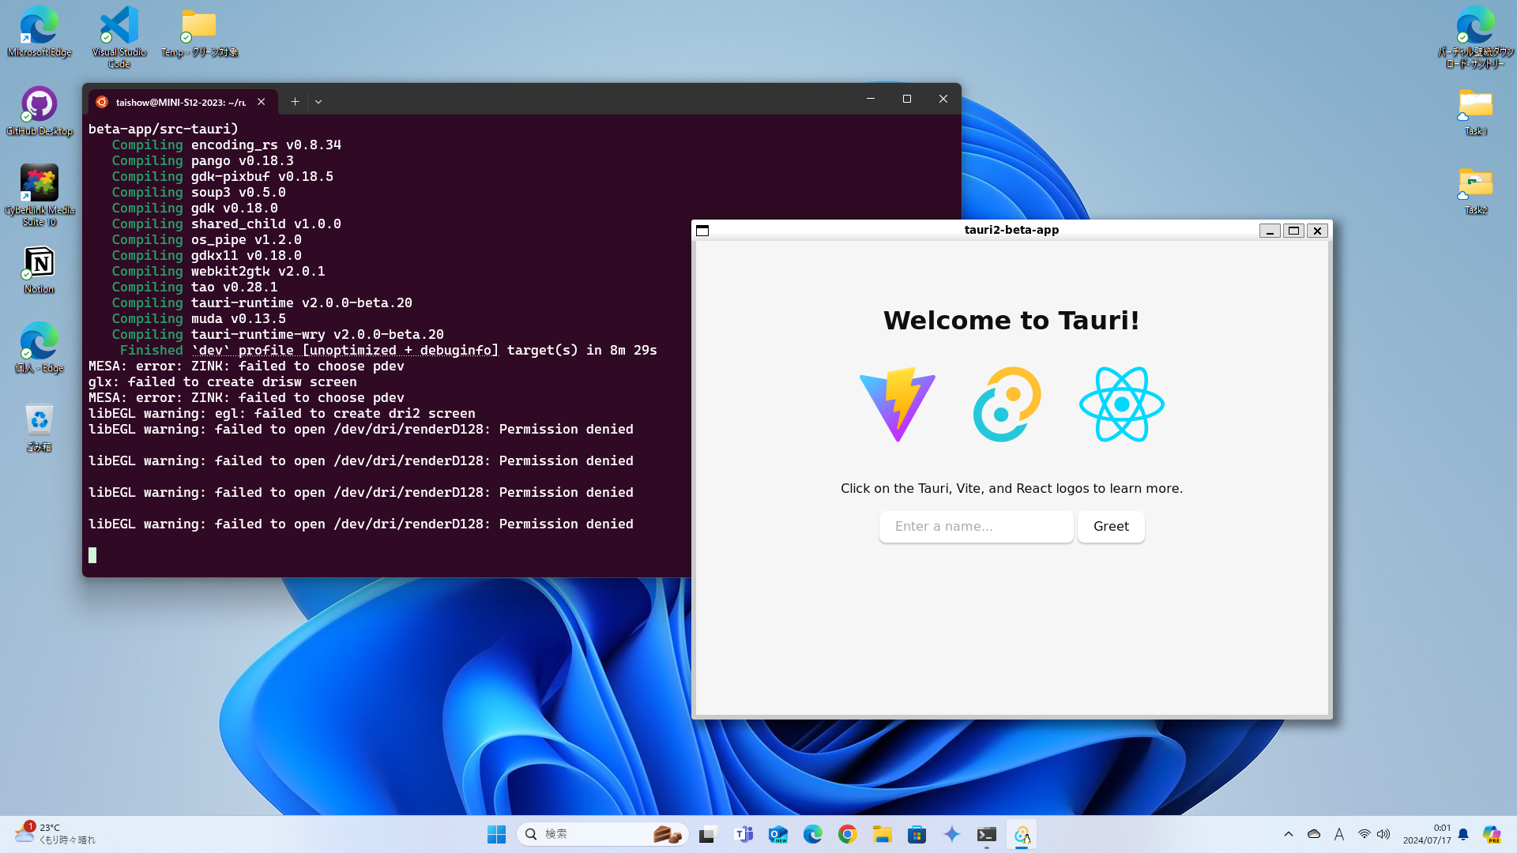Viewport: 1517px width, 853px height.
Task: Select the top-right Edge shortcut icon
Action: [x=1476, y=36]
